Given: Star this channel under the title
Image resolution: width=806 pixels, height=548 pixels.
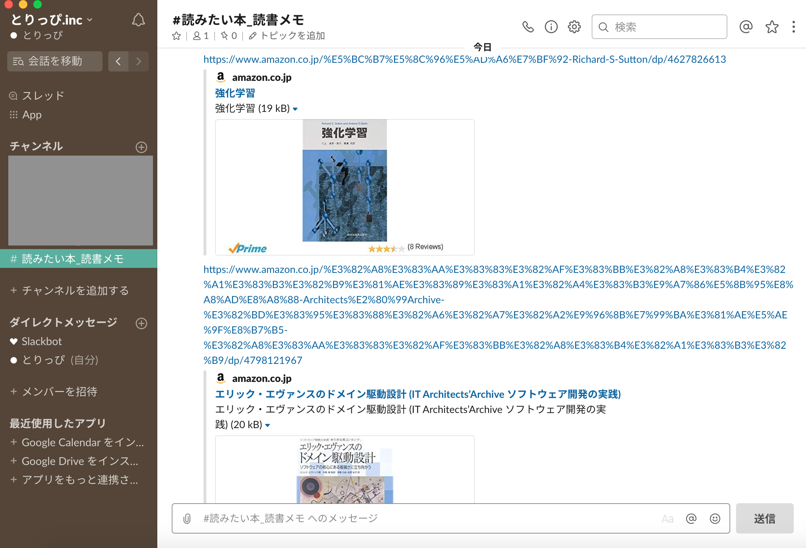Looking at the screenshot, I should click(176, 36).
